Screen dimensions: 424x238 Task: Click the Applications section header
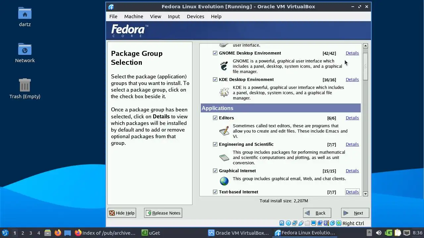click(281, 108)
